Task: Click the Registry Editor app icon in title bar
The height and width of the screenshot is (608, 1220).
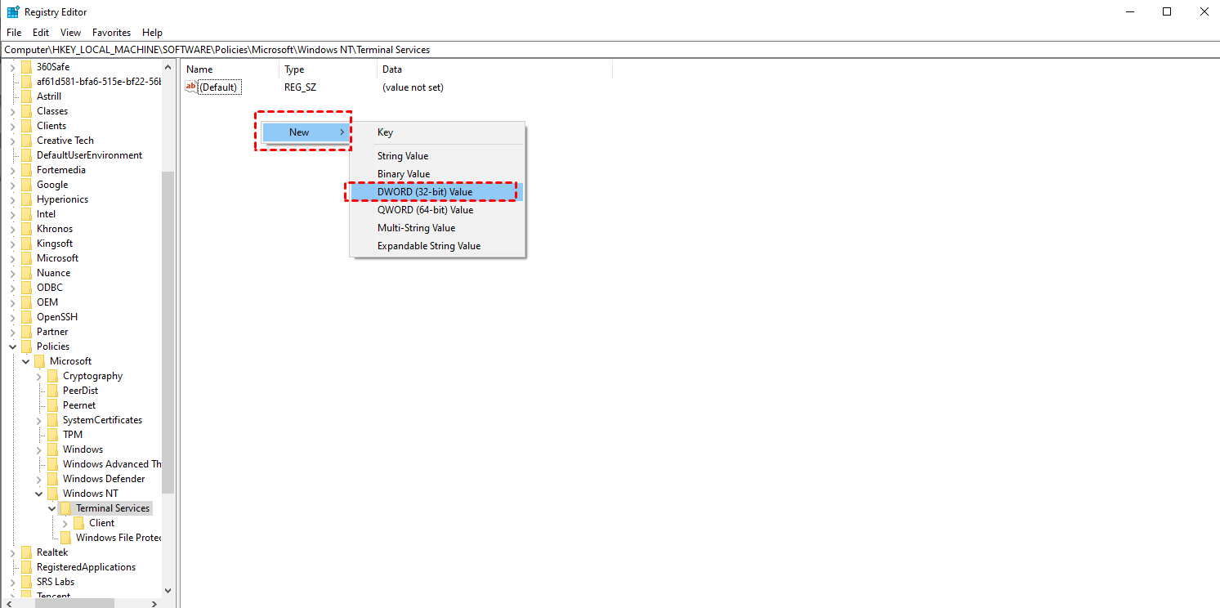Action: (13, 12)
